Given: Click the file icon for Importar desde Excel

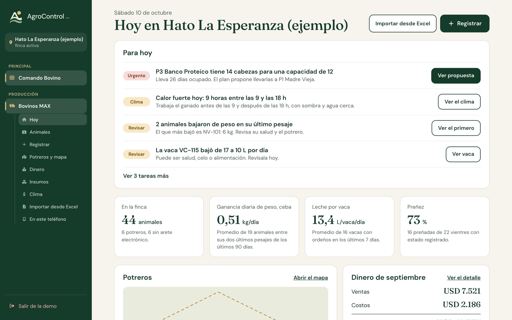Looking at the screenshot, I should (24, 207).
